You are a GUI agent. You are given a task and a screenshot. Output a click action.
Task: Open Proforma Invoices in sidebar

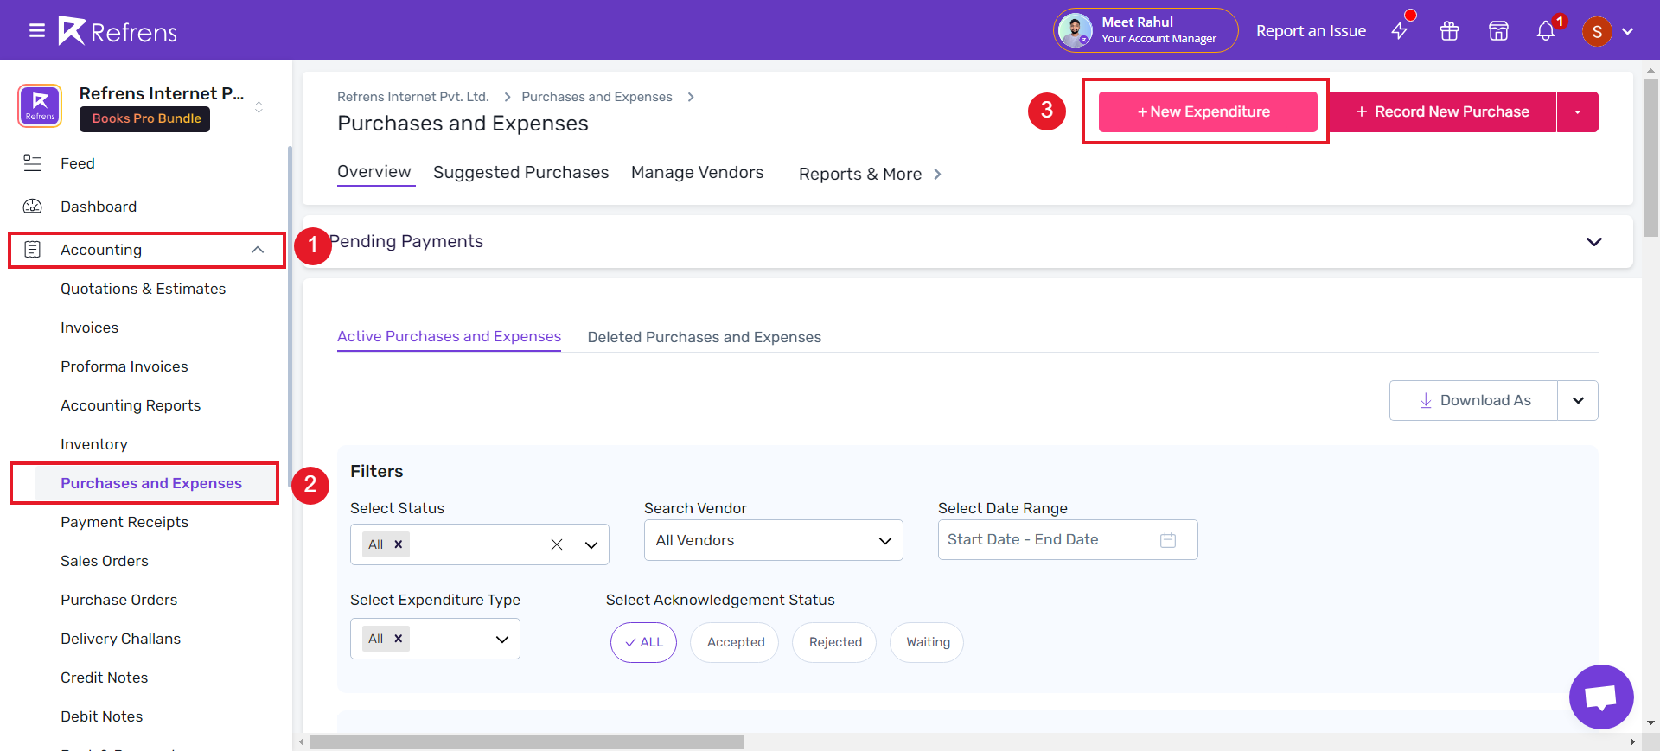point(124,366)
